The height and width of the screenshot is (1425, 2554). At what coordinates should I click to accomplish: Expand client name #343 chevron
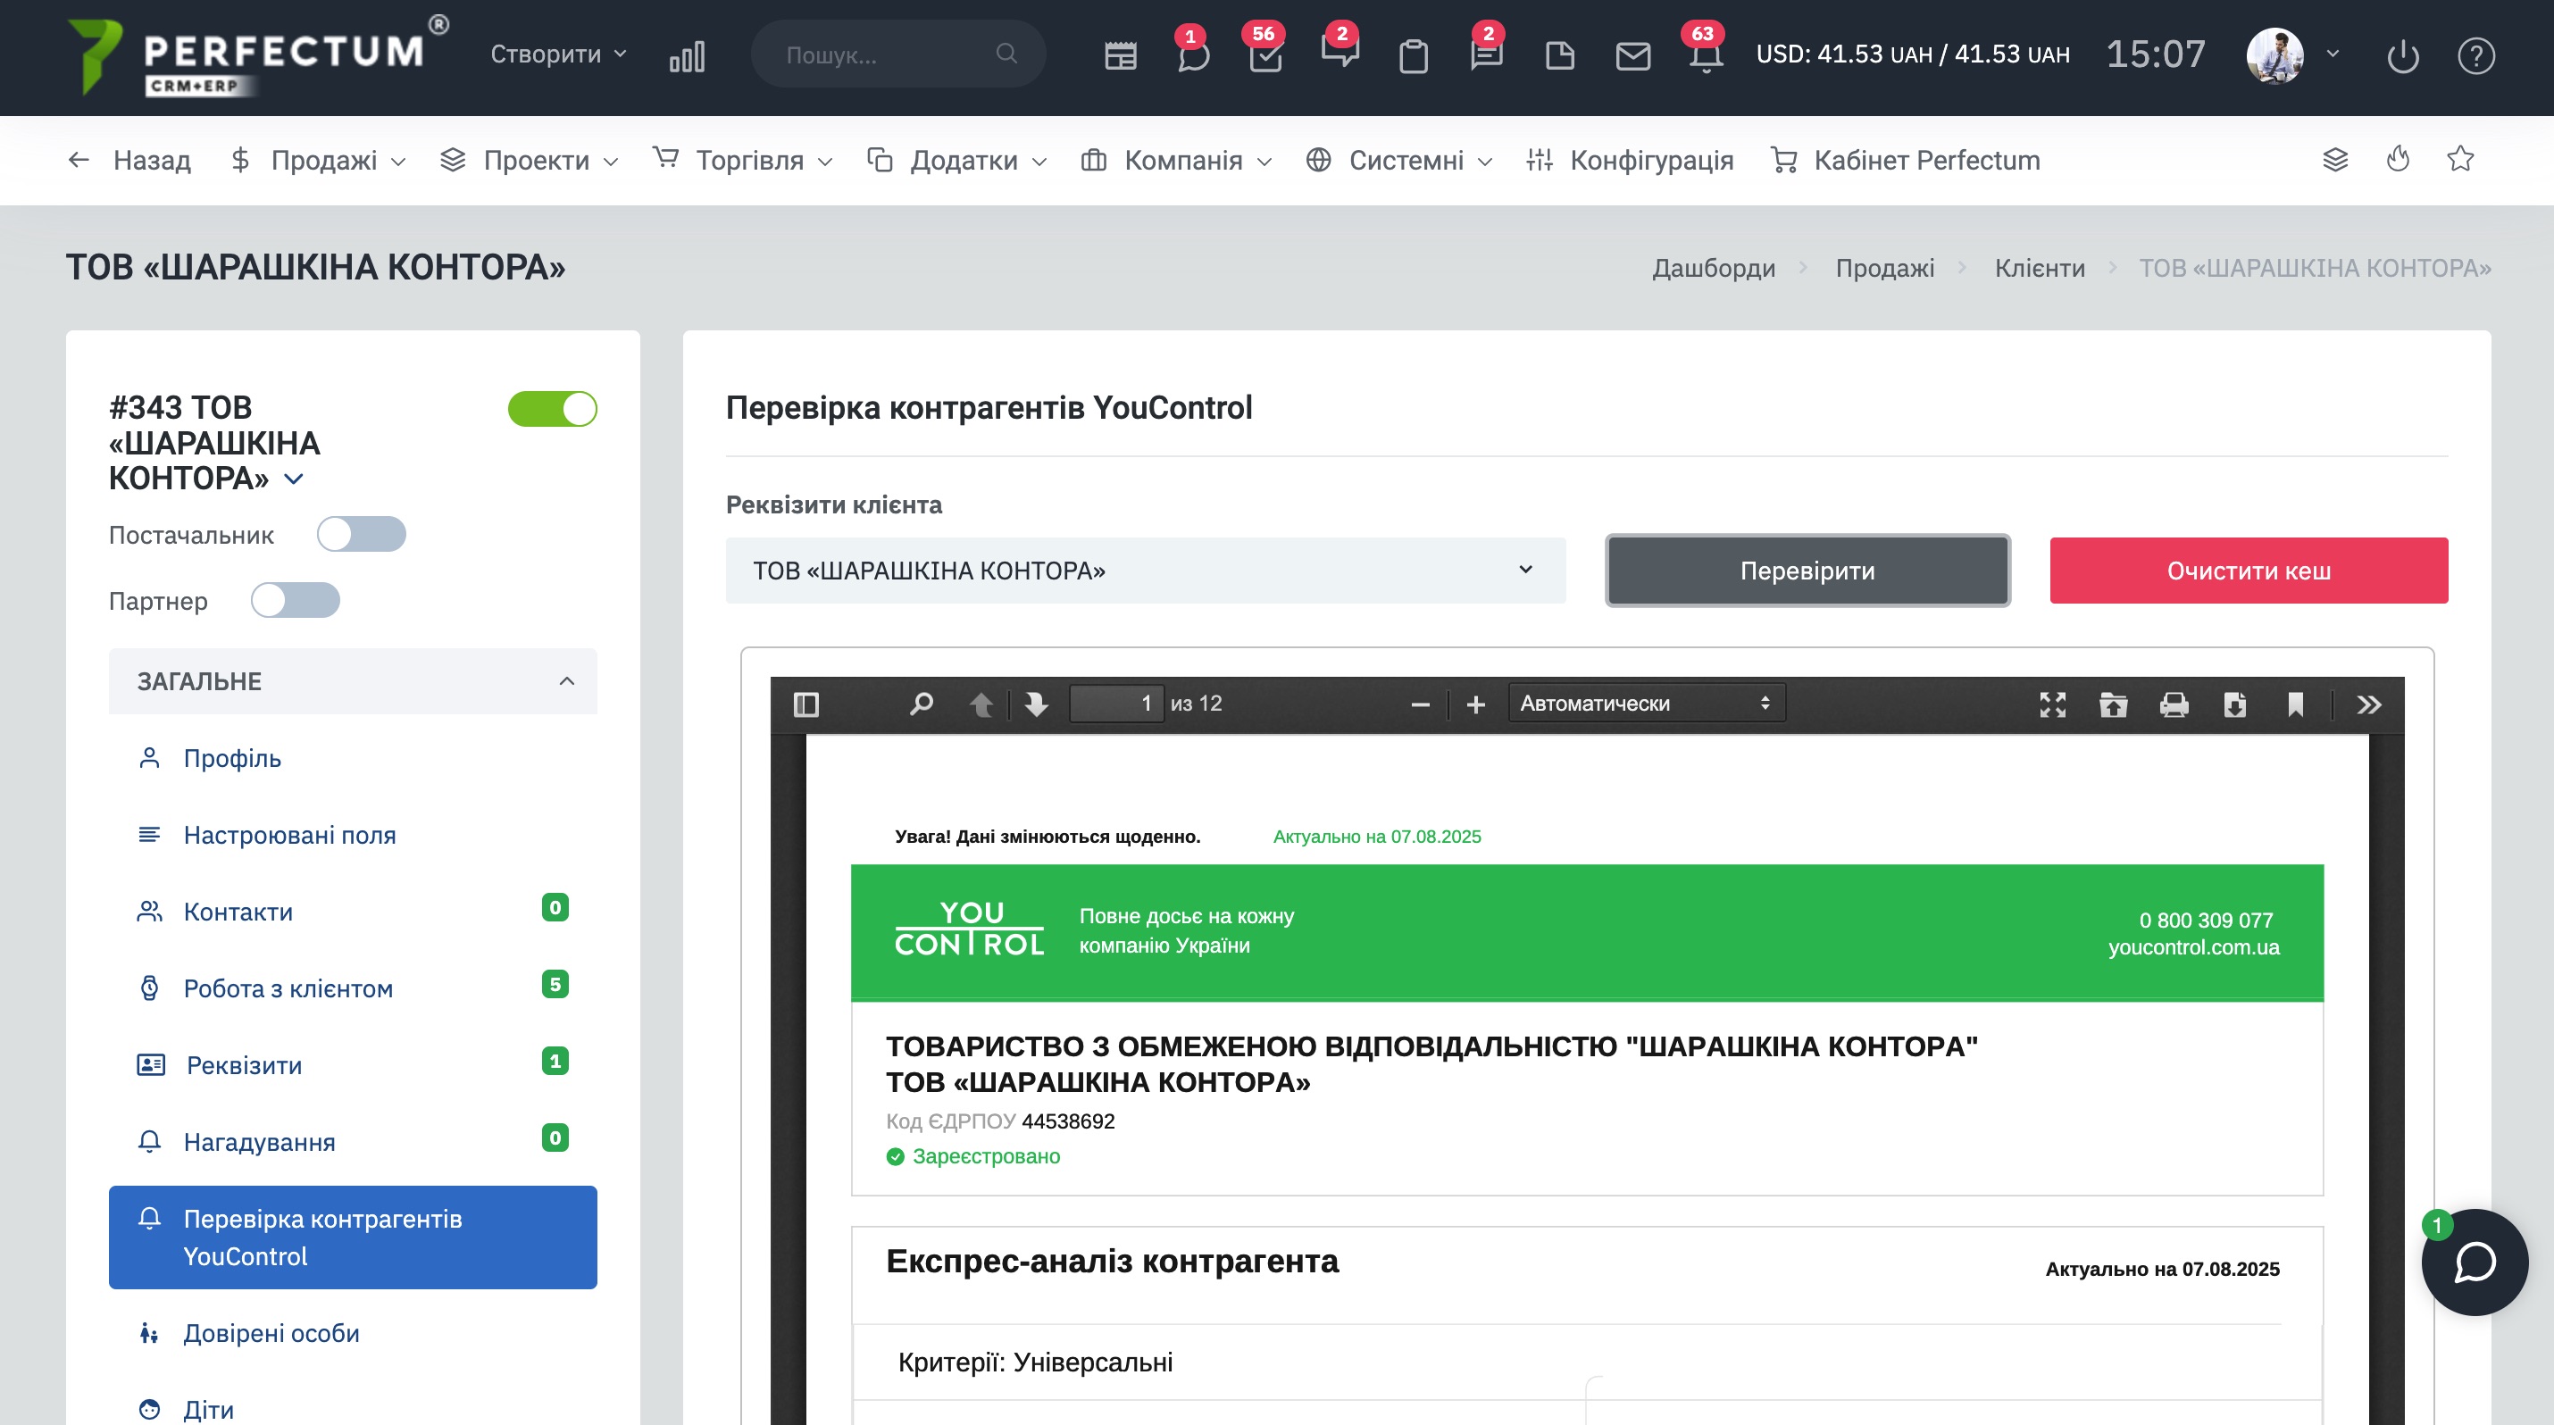(x=294, y=479)
